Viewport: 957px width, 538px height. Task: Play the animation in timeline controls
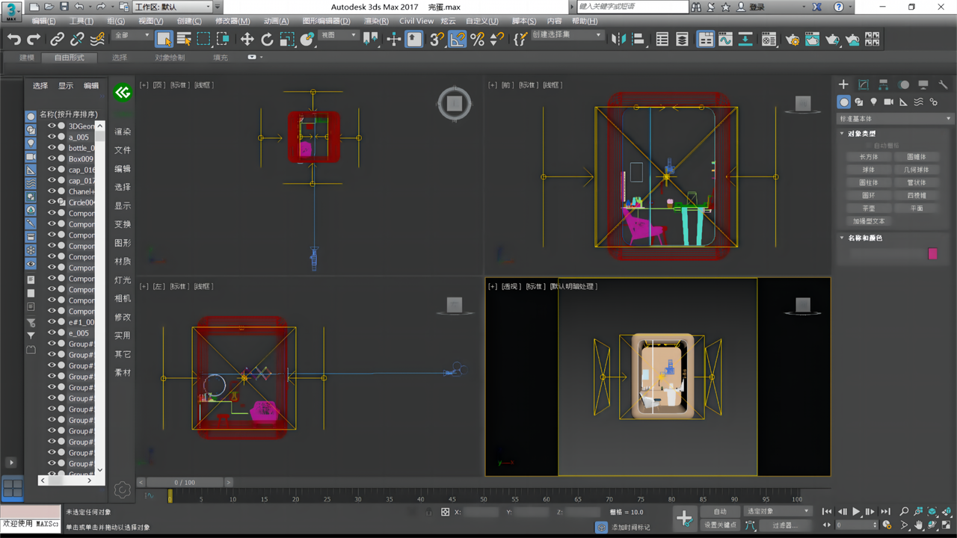(856, 512)
